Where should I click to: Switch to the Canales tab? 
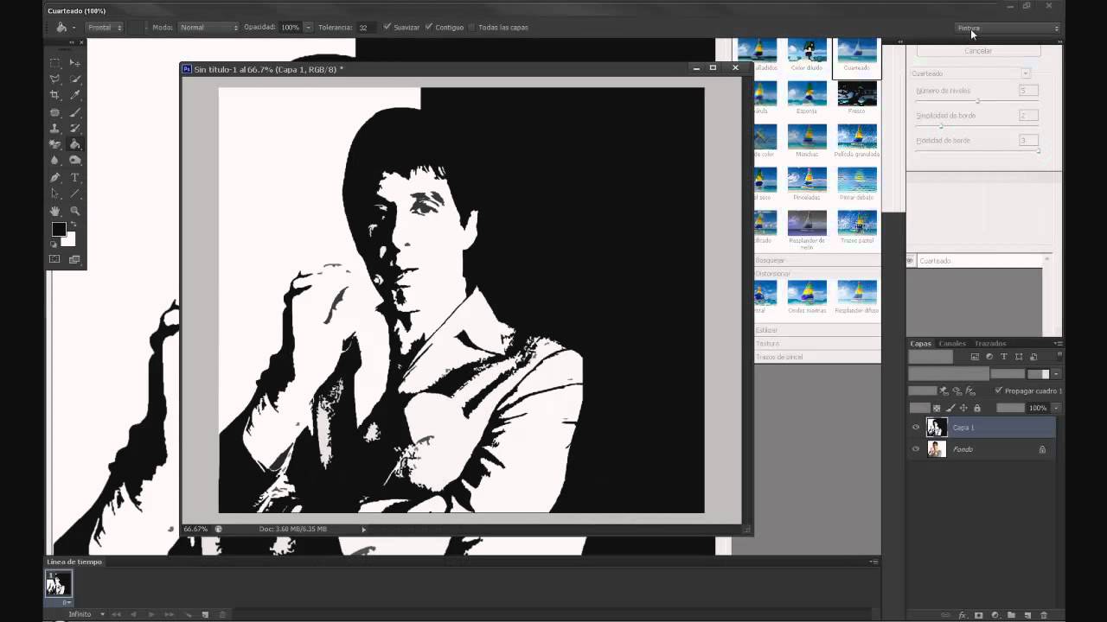pos(952,343)
